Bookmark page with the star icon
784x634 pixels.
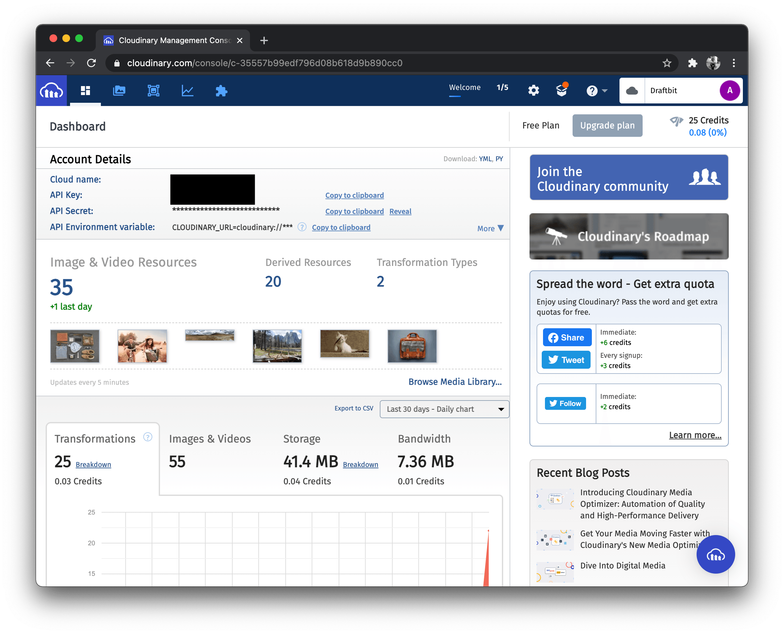(667, 63)
